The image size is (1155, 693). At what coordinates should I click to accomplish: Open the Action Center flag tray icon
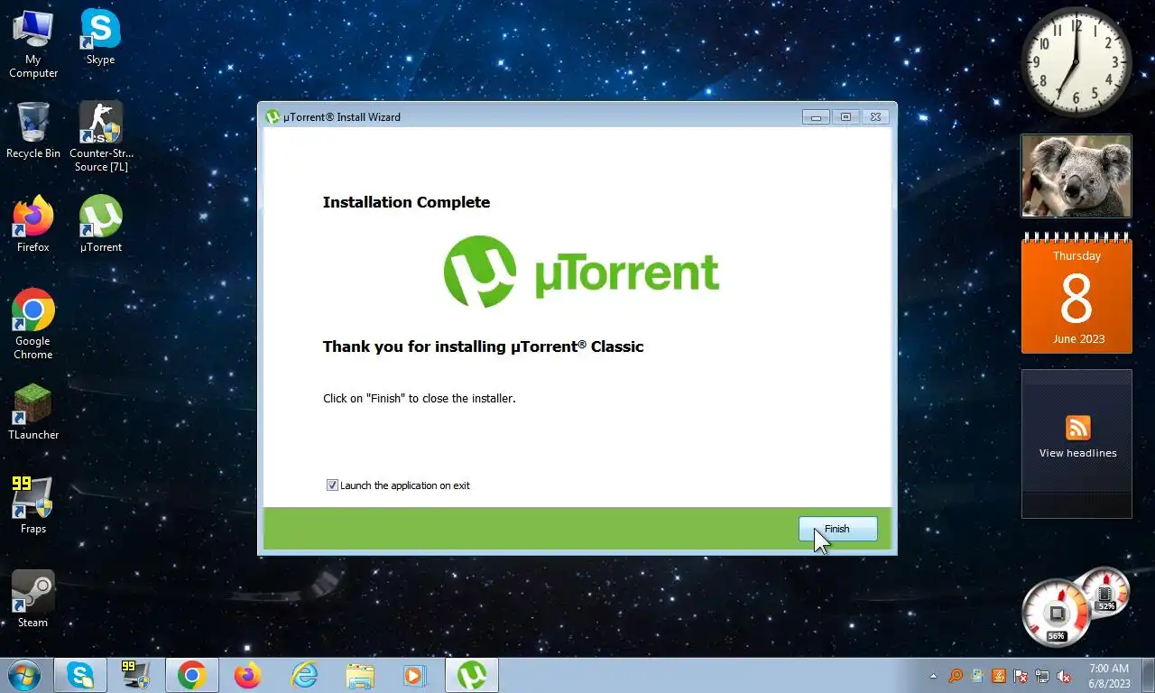point(1021,676)
